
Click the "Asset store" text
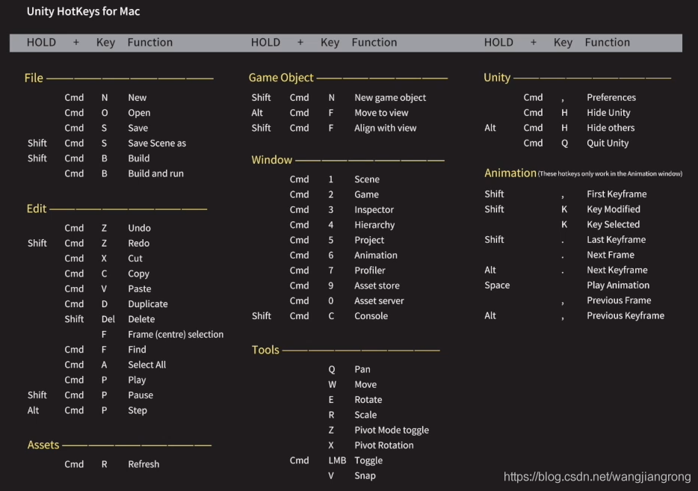377,285
